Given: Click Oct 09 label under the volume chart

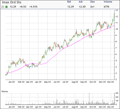Looking at the screenshot, I should click(93, 107).
